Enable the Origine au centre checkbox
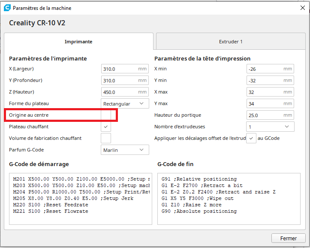Image resolution: width=310 pixels, height=248 pixels. [106, 115]
